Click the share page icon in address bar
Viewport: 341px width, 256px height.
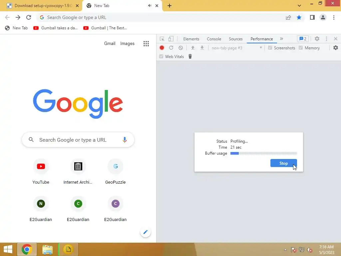click(x=288, y=17)
